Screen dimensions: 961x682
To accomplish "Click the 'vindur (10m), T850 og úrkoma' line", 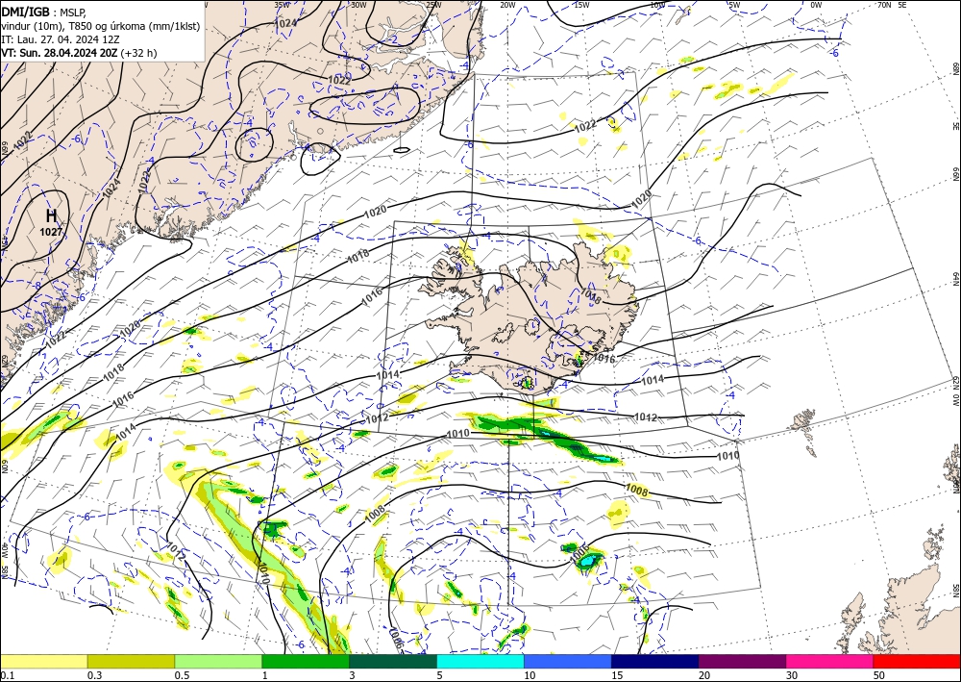I will click(101, 26).
